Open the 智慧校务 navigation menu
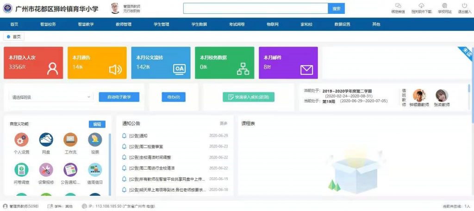Screen dimensions: 474x211 tap(47, 24)
